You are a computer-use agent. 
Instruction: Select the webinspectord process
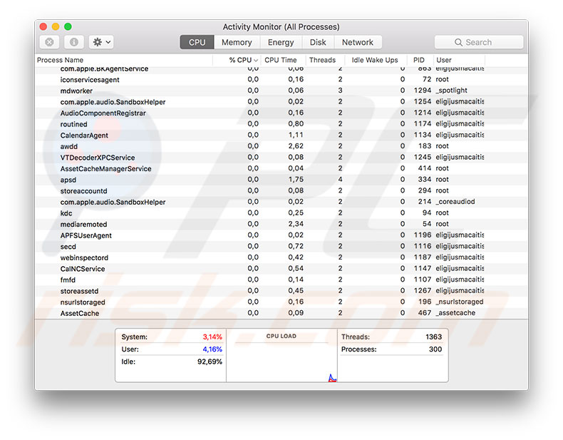click(x=281, y=257)
